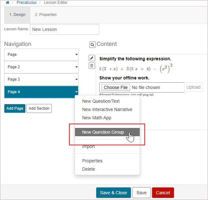Click the Lesson Name input field
This screenshot has height=200, width=208.
pyautogui.click(x=64, y=29)
